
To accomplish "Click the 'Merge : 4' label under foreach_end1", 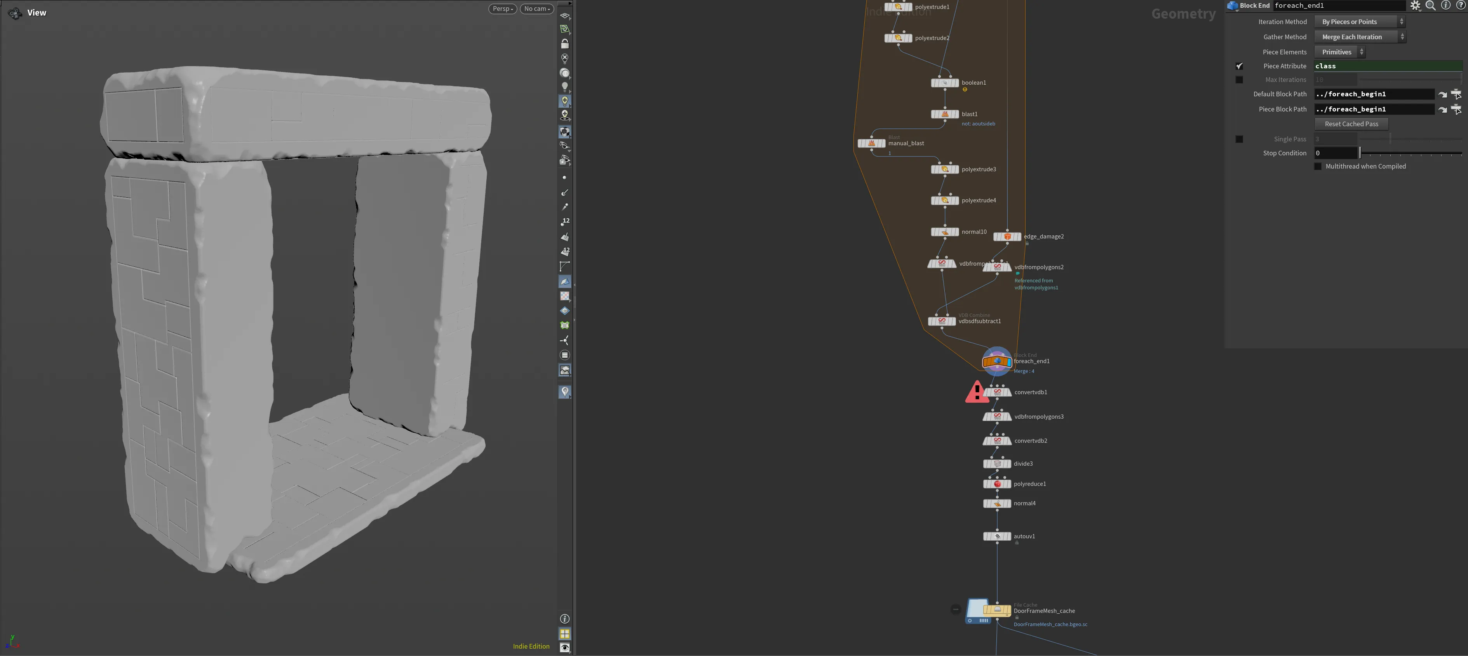I will 1024,372.
